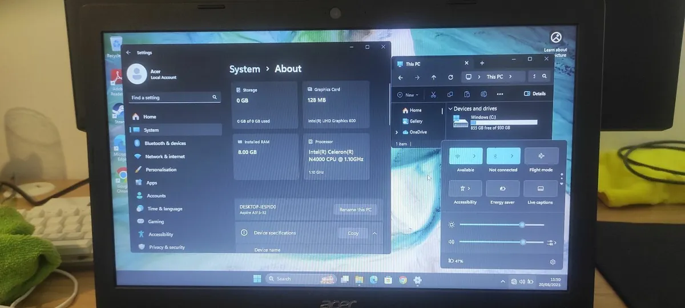Viewport: 685px width, 308px height.
Task: Copy device specifications
Action: (353, 233)
